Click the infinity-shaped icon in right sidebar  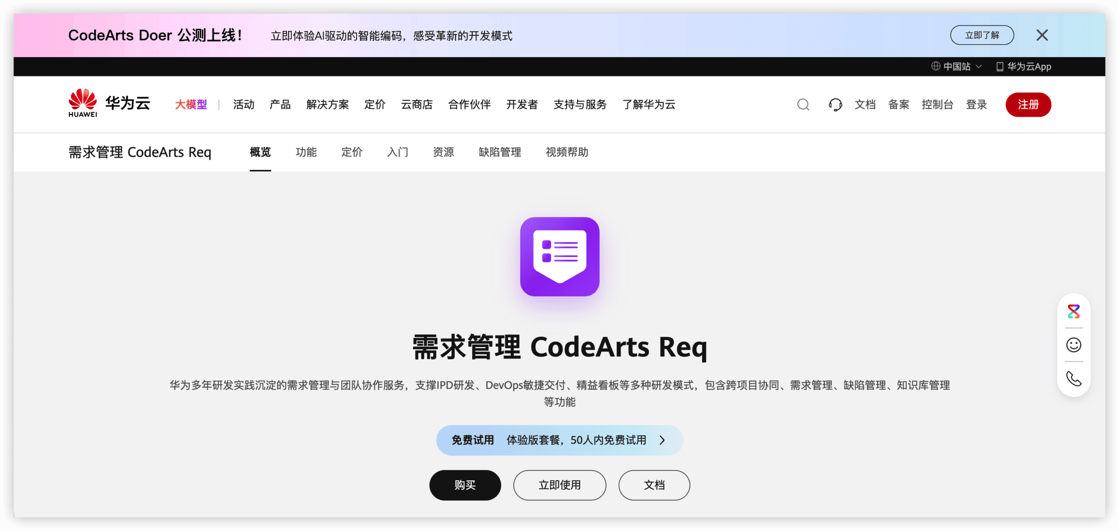point(1073,311)
